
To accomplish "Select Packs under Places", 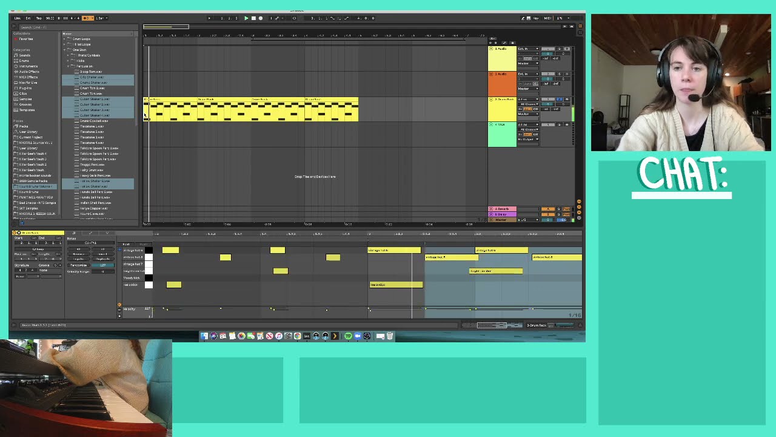I will click(24, 126).
